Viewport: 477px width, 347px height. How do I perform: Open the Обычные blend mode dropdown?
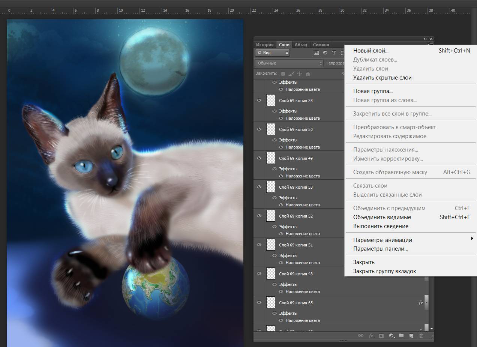pos(289,63)
